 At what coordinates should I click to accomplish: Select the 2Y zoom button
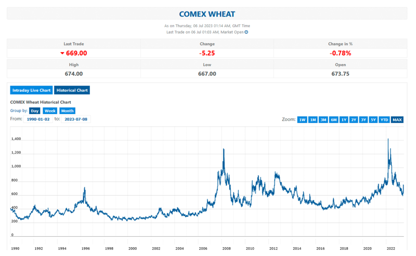tap(354, 120)
